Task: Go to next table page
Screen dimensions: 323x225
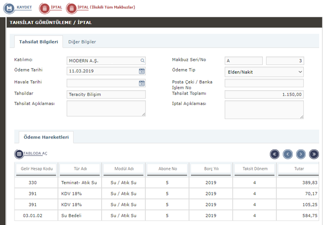Action: coord(301,154)
